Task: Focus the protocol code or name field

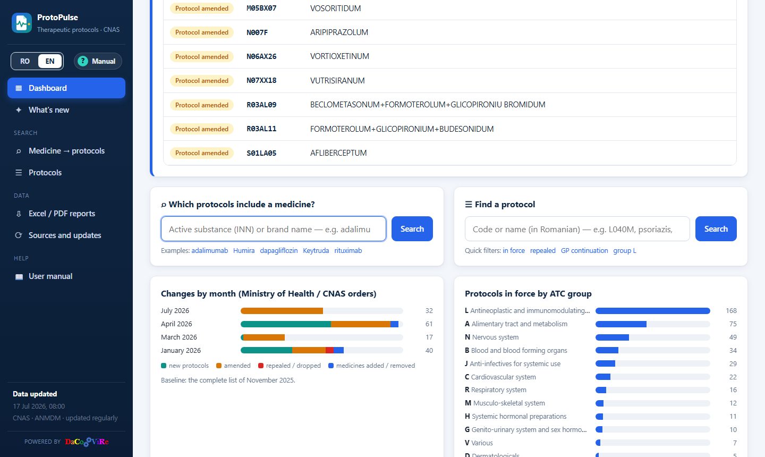Action: point(577,229)
